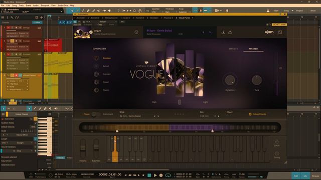
Task: Open the Transport menu
Action: point(45,5)
